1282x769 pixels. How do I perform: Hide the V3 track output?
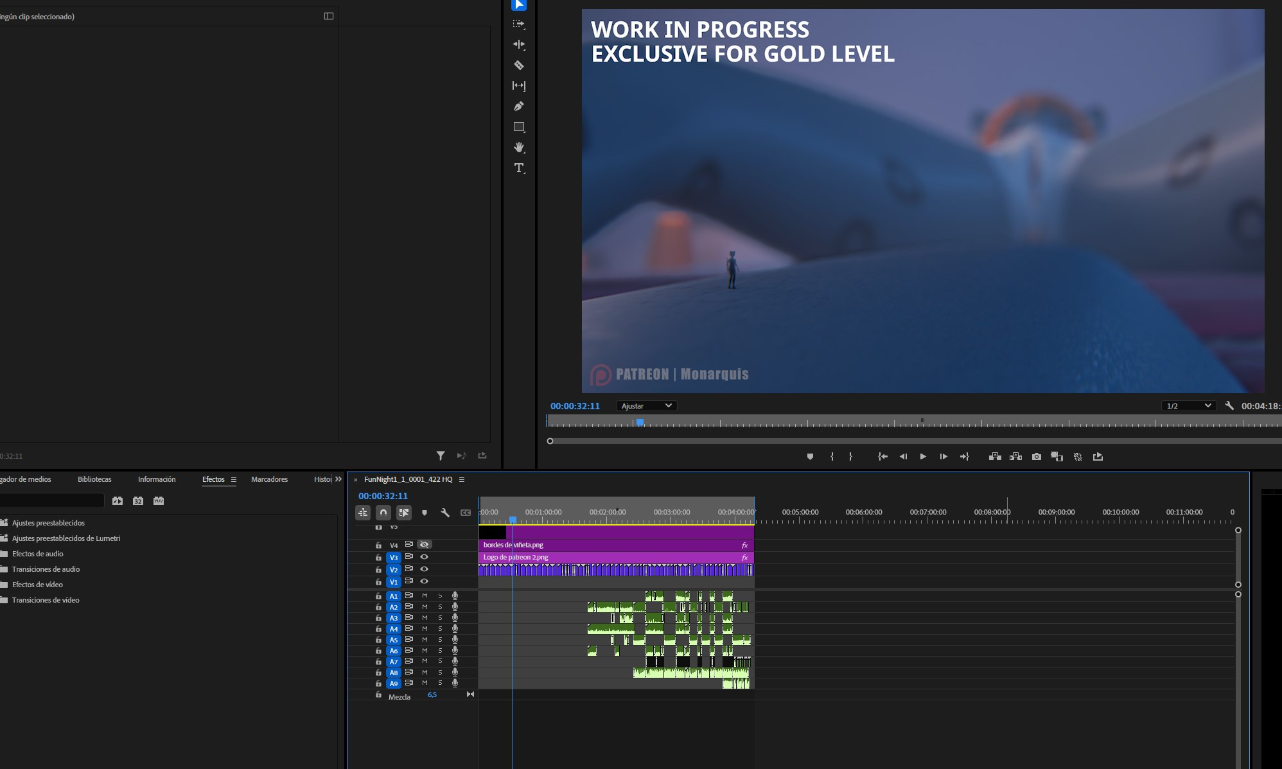point(424,557)
